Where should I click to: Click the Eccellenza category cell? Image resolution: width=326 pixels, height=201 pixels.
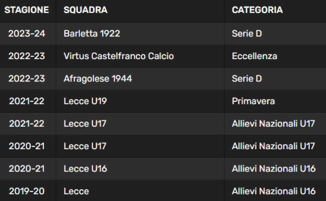254,56
